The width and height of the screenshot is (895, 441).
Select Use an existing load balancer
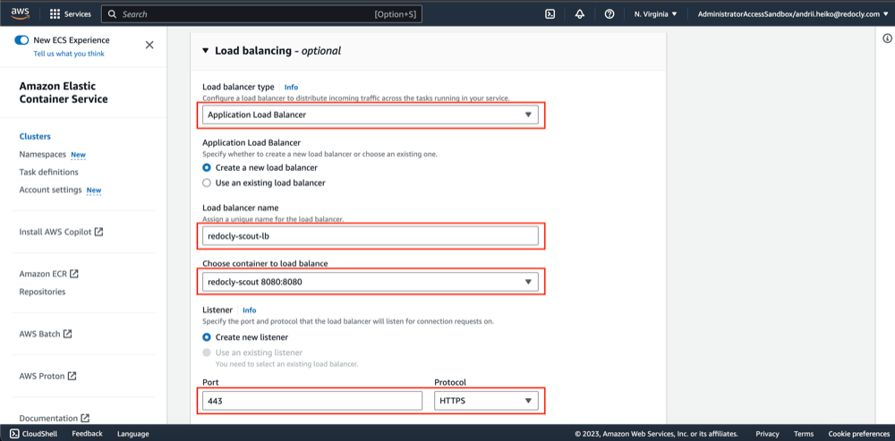coord(207,183)
